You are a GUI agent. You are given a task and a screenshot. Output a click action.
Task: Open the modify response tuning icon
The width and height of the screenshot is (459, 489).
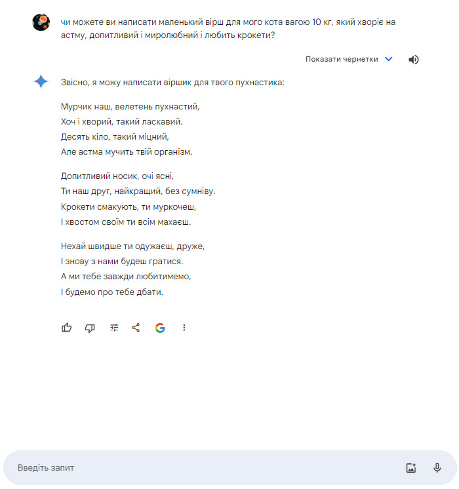pyautogui.click(x=114, y=328)
